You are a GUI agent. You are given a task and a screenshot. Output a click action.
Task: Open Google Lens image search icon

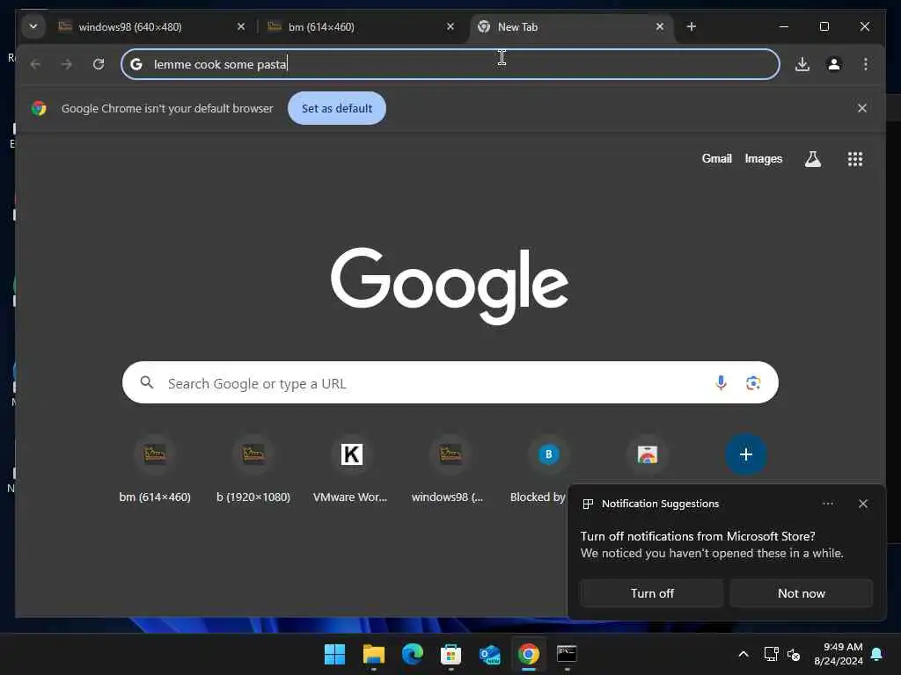(753, 382)
